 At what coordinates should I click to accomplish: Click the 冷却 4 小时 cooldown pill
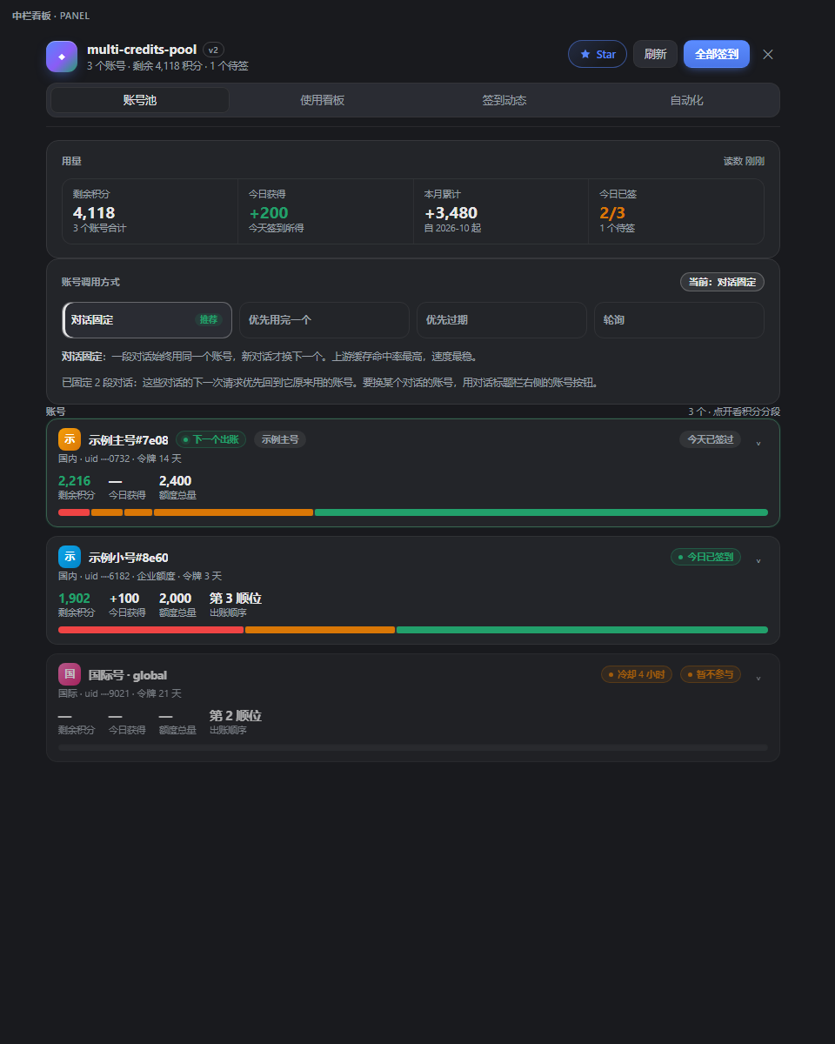point(637,674)
